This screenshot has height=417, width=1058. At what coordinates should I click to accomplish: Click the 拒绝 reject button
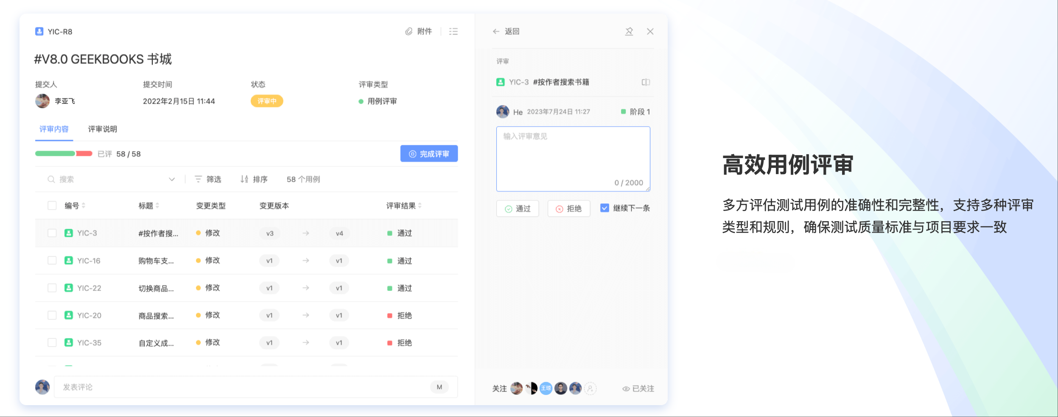[568, 208]
